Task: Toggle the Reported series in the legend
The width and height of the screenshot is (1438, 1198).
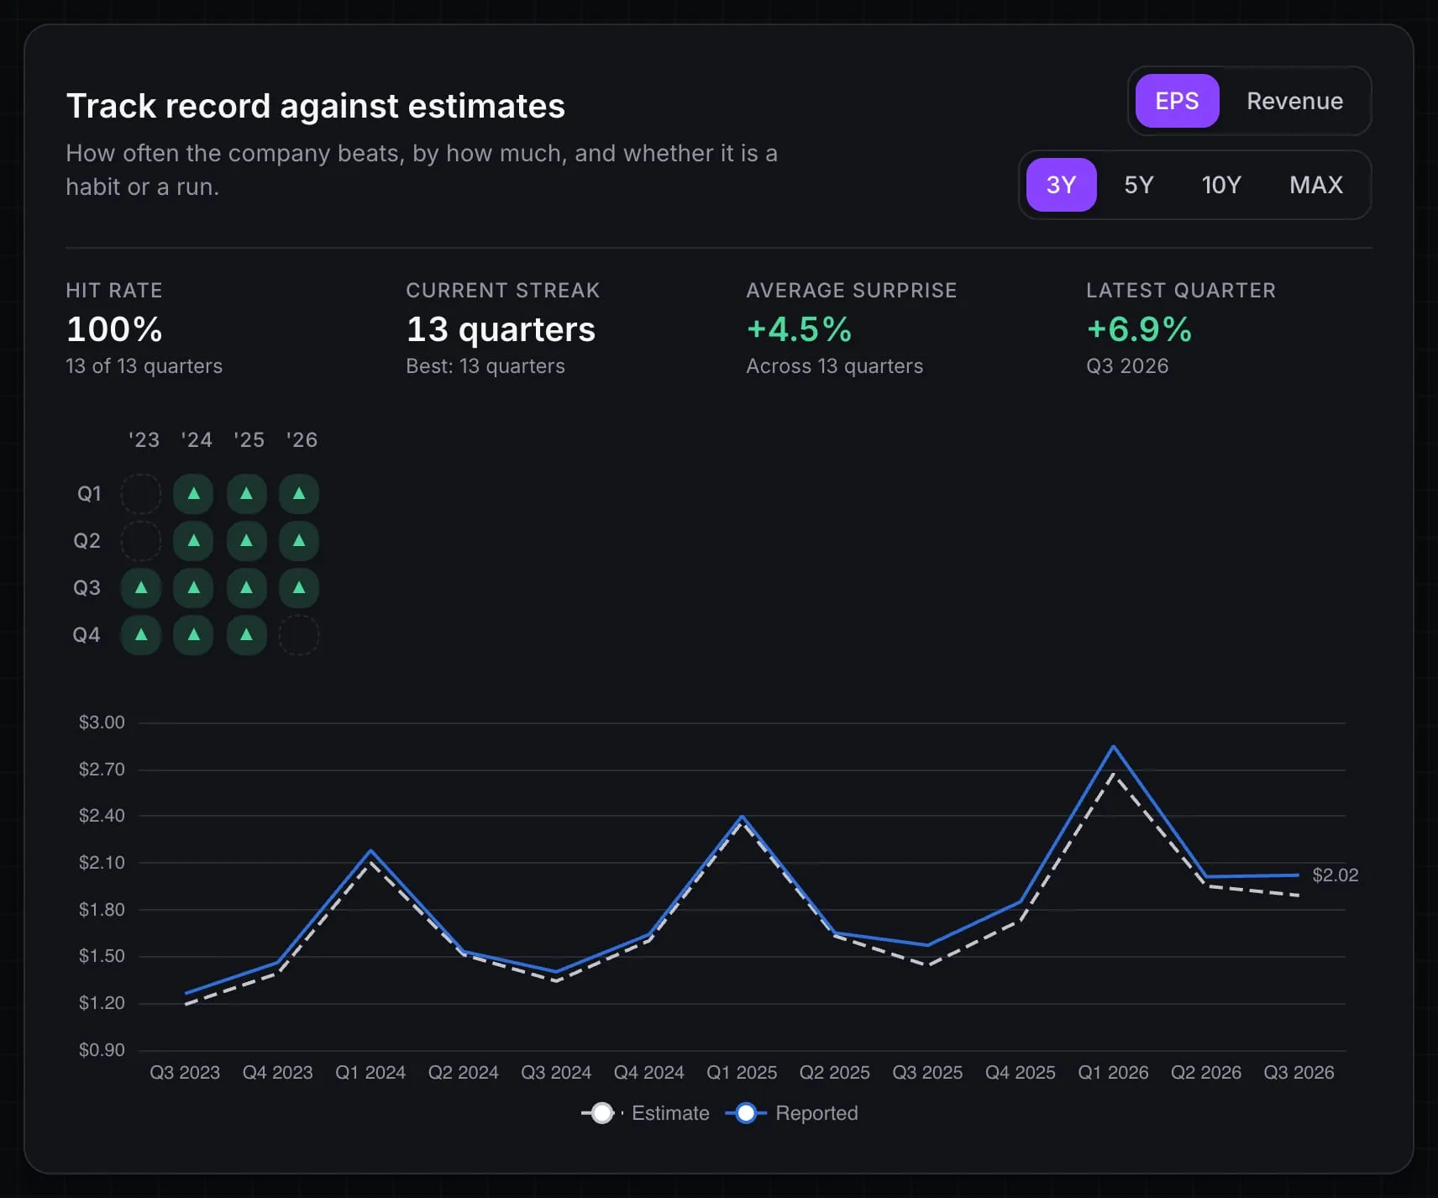Action: coord(792,1113)
